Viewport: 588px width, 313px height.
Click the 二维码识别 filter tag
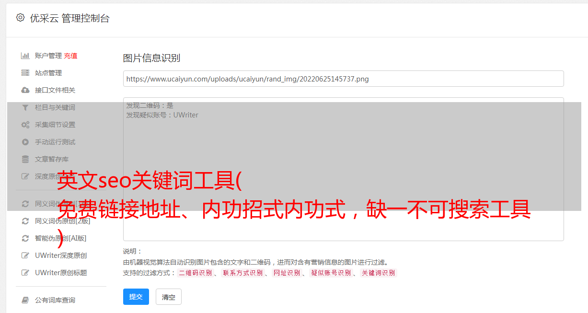pyautogui.click(x=195, y=273)
